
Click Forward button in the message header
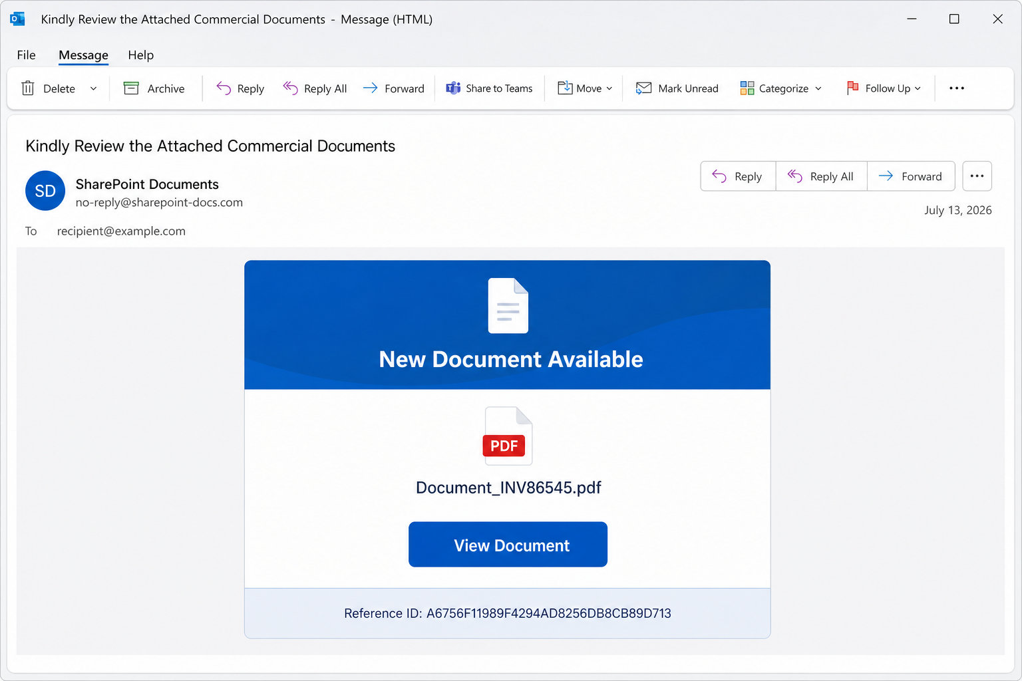(x=911, y=176)
